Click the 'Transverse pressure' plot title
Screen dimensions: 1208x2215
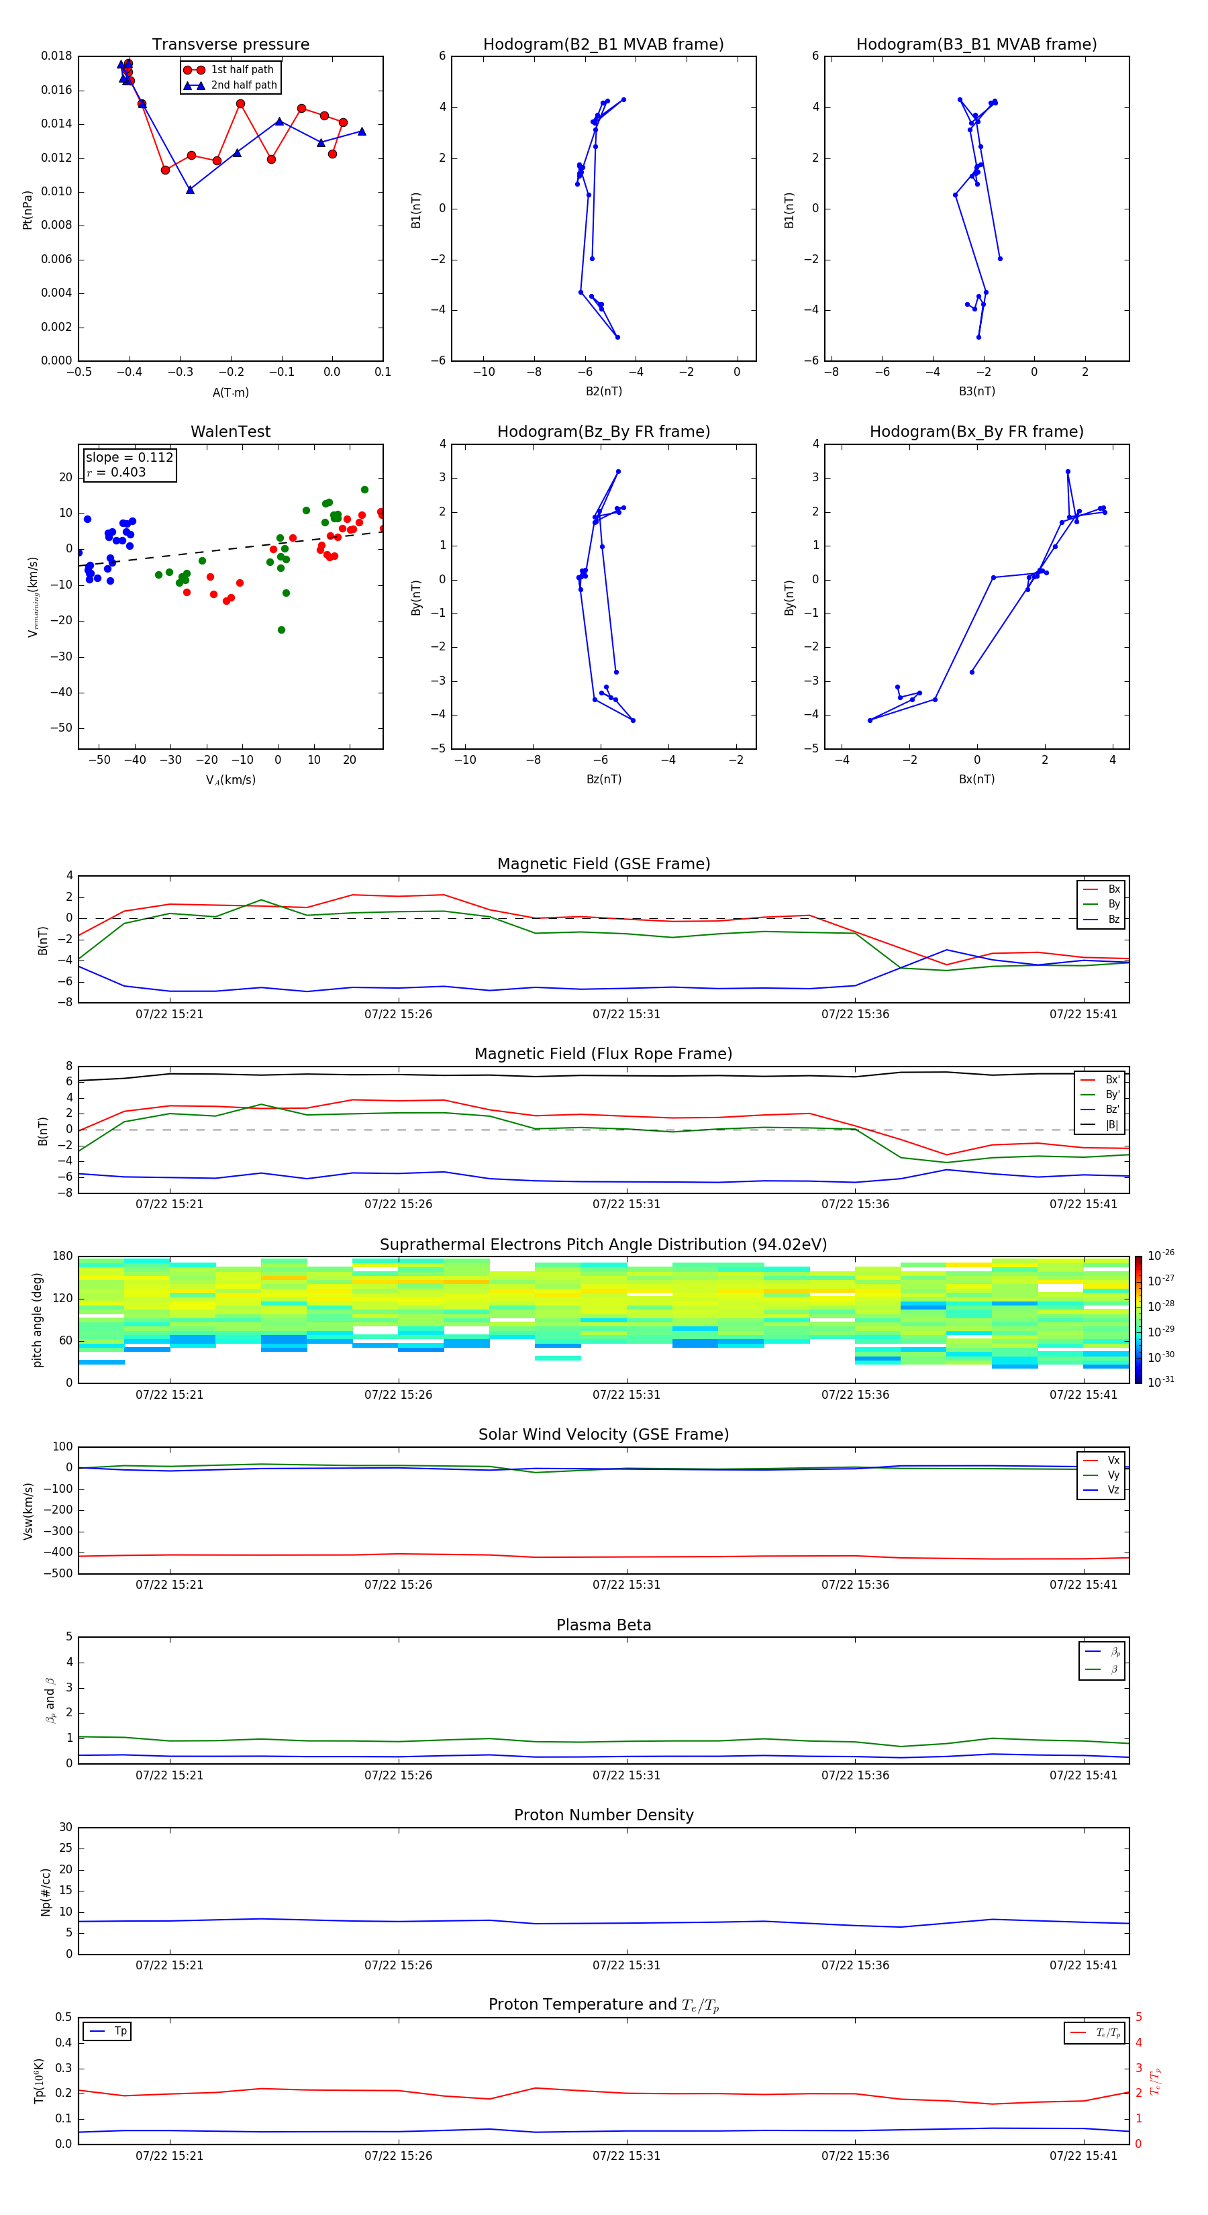tap(230, 45)
